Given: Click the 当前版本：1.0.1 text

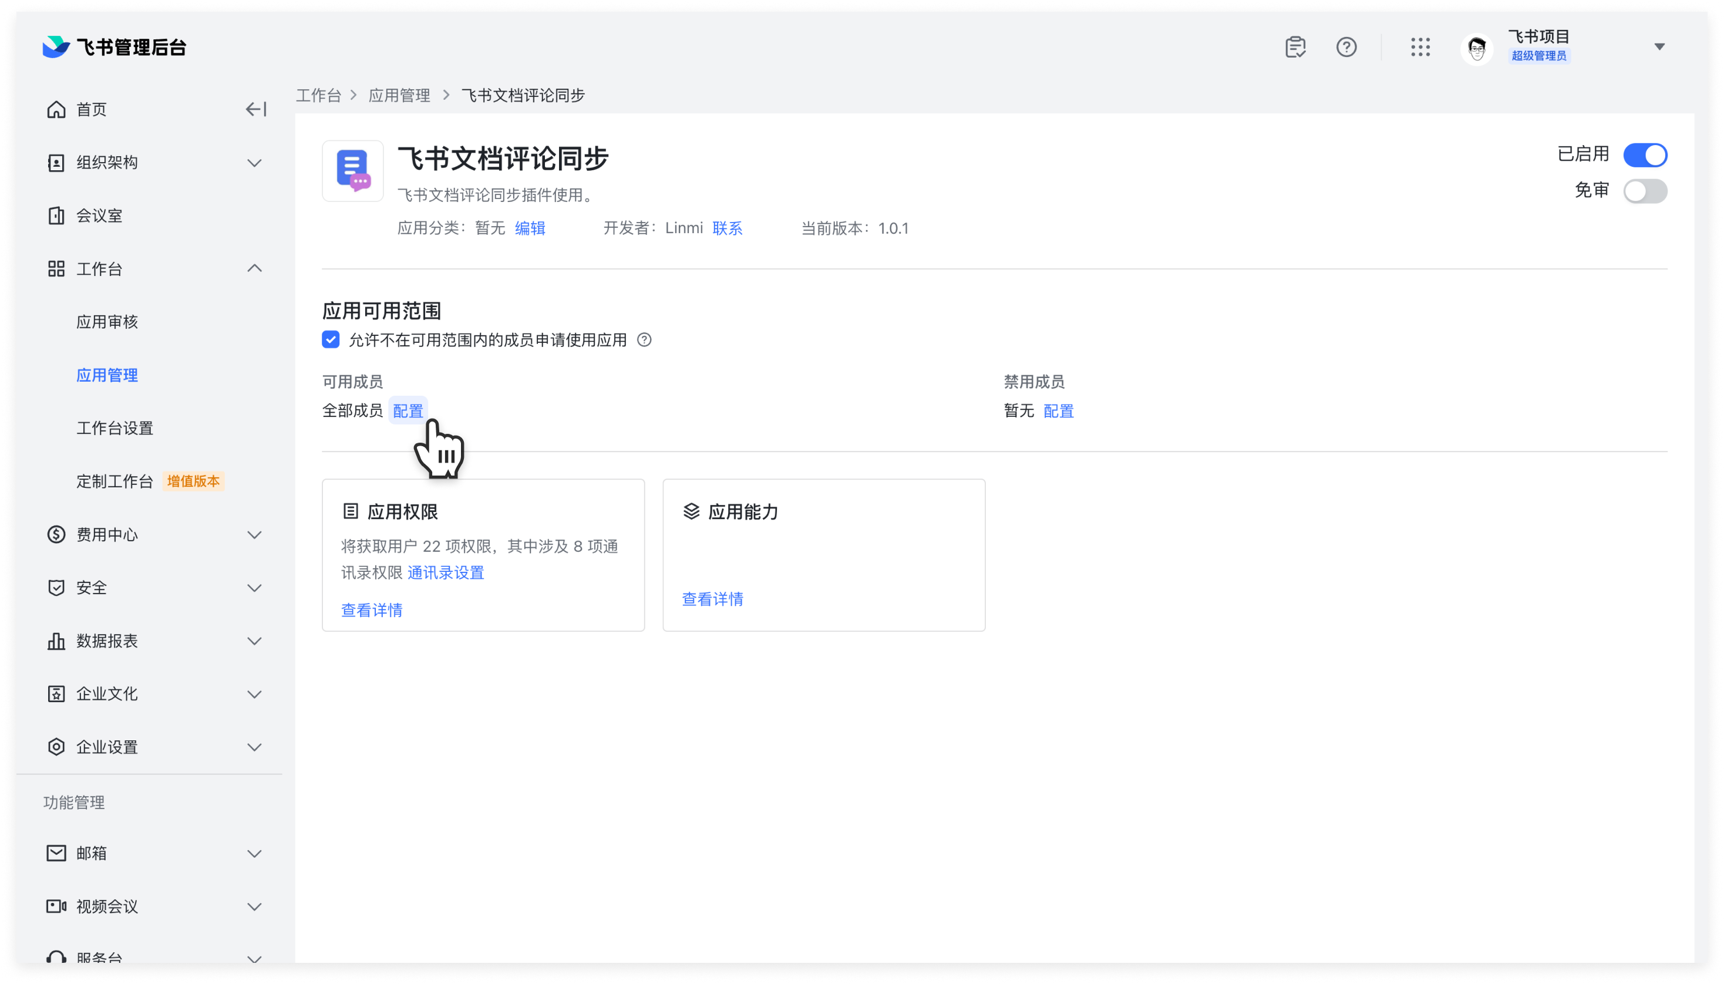Looking at the screenshot, I should (854, 228).
